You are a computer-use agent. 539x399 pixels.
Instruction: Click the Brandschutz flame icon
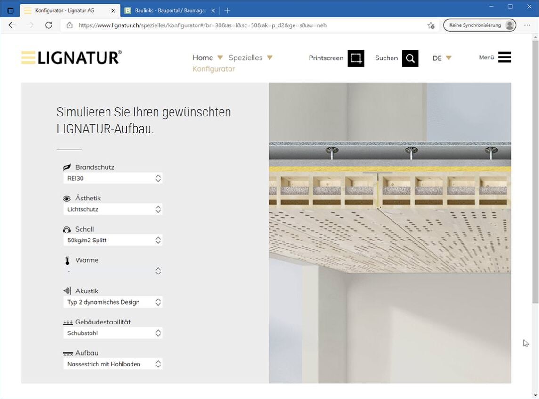point(67,167)
